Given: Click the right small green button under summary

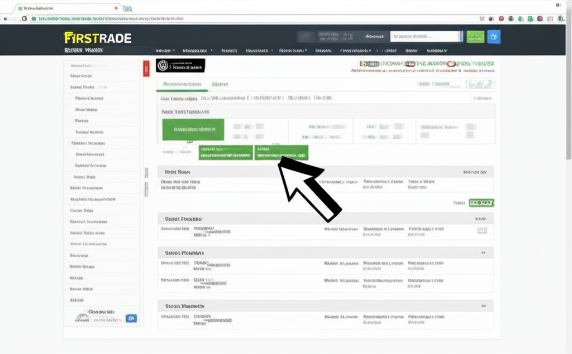Looking at the screenshot, I should click(x=281, y=153).
